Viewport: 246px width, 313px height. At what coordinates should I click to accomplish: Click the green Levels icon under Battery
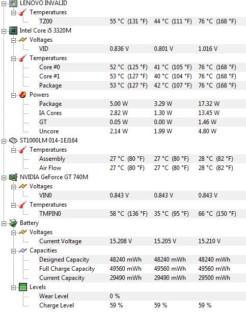[23, 287]
